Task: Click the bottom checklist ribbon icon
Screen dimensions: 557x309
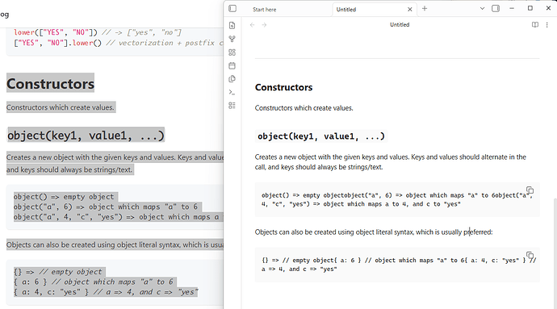Action: click(x=232, y=106)
